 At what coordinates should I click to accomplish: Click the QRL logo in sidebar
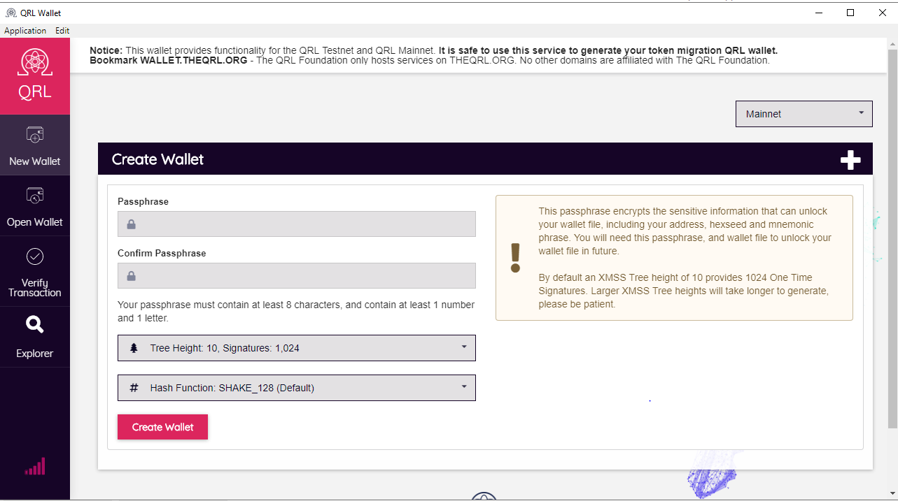click(35, 75)
